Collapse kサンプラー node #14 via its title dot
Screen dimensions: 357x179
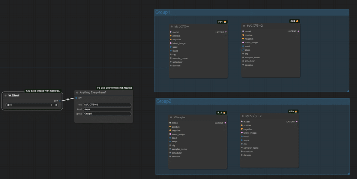tap(172, 27)
